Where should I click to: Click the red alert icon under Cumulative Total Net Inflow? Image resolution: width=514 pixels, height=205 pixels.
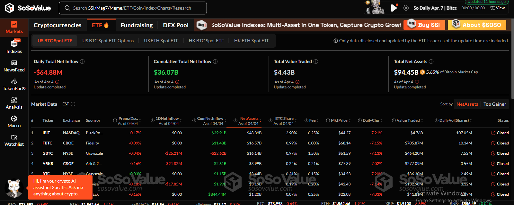[177, 82]
